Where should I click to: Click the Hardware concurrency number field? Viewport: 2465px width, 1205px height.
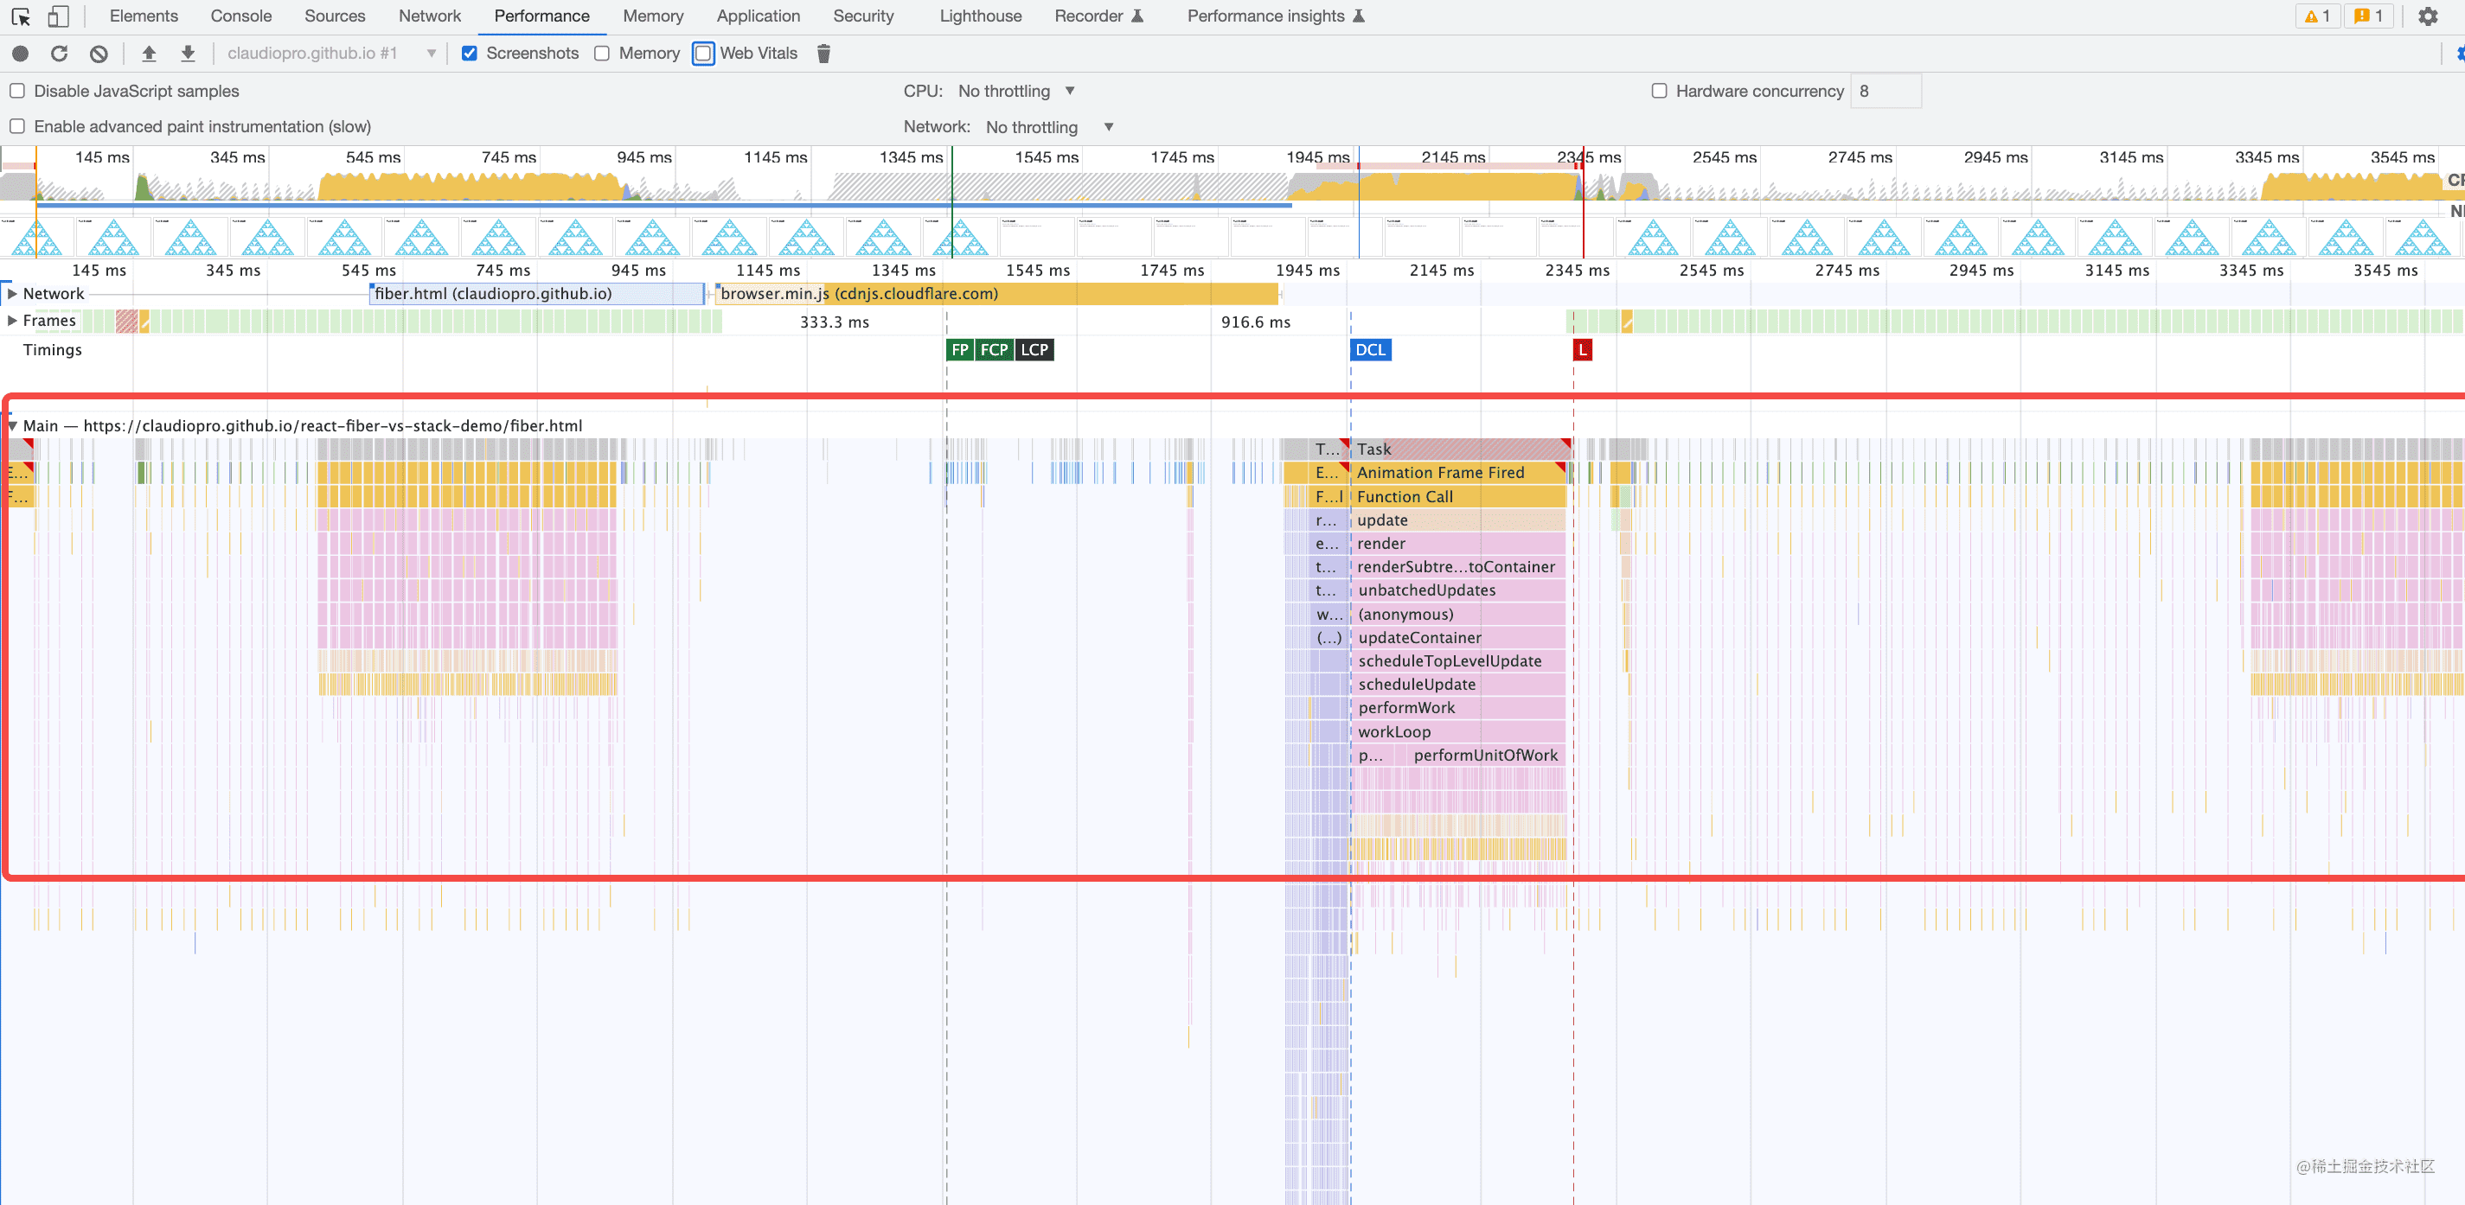[x=1884, y=91]
